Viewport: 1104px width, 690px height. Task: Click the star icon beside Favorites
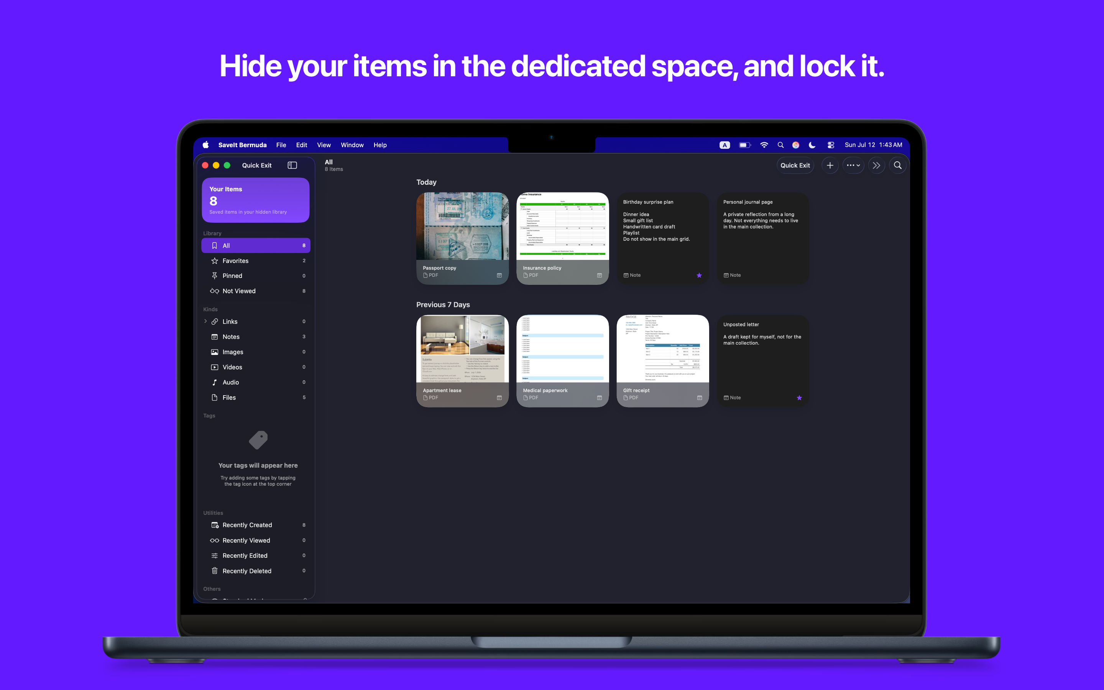click(214, 261)
